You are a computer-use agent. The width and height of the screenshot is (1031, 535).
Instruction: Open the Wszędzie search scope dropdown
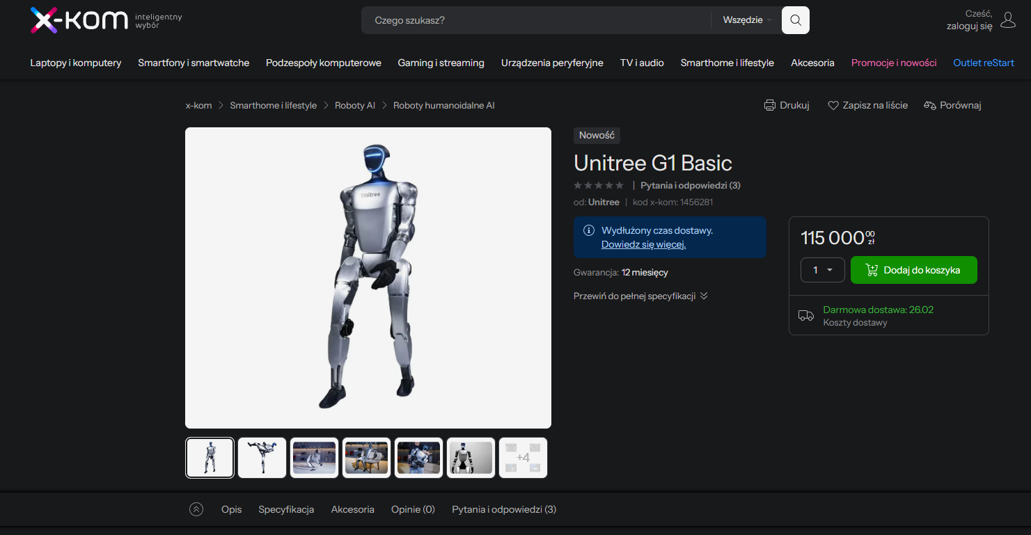click(747, 20)
